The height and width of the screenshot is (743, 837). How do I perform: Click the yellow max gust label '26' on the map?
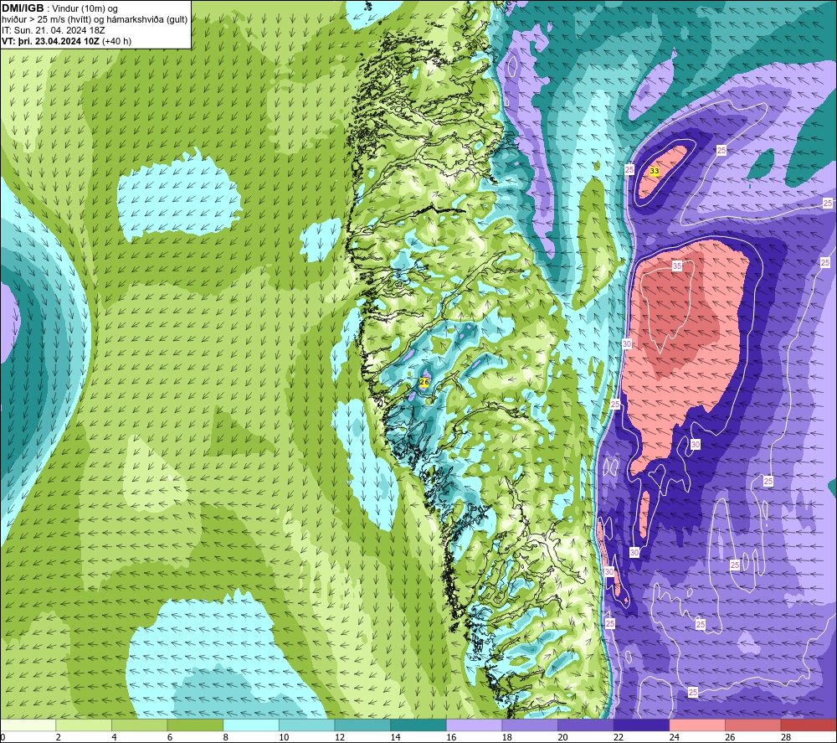(x=424, y=383)
